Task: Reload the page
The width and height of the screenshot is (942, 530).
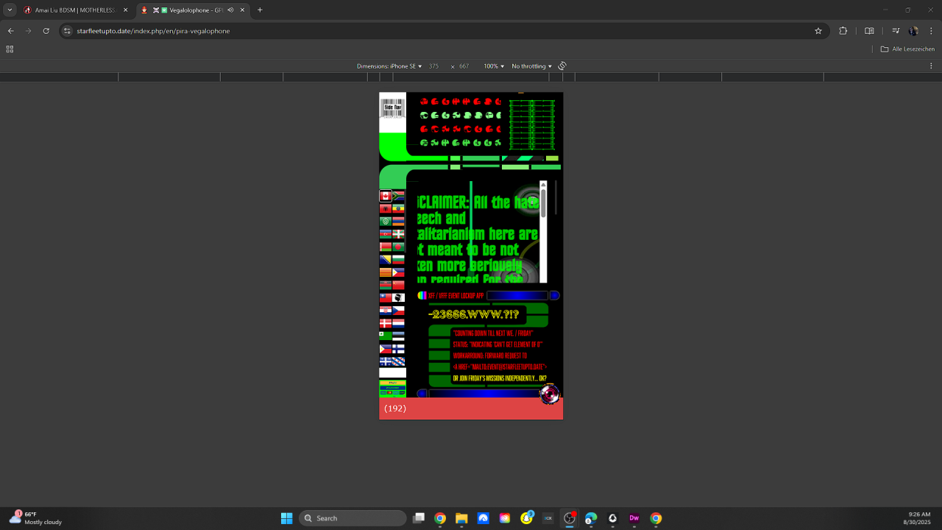Action: pyautogui.click(x=46, y=31)
